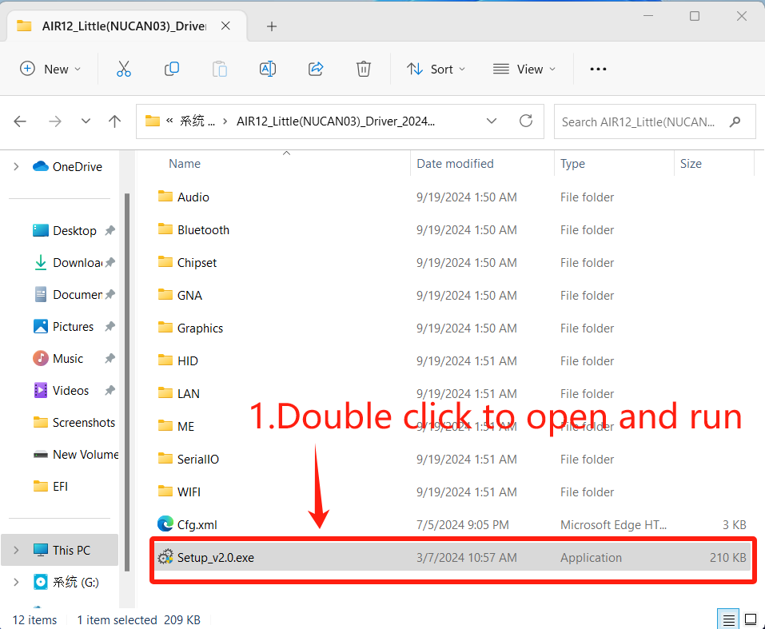The height and width of the screenshot is (629, 765).
Task: Click the Copy icon in toolbar
Action: (171, 69)
